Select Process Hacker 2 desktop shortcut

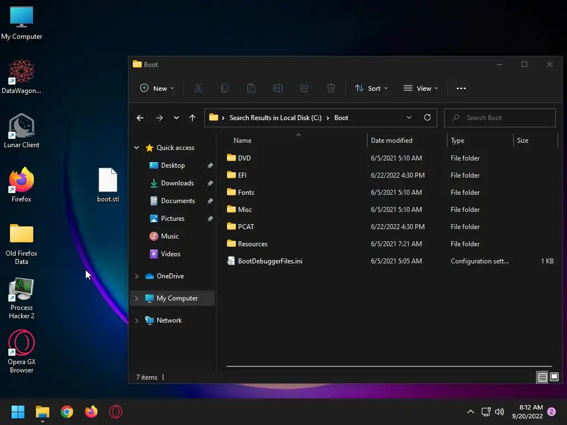tap(22, 298)
